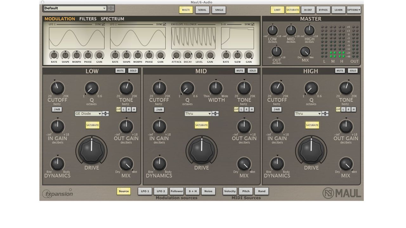The height and width of the screenshot is (228, 406).
Task: Select the Follower modulation source
Action: (177, 191)
